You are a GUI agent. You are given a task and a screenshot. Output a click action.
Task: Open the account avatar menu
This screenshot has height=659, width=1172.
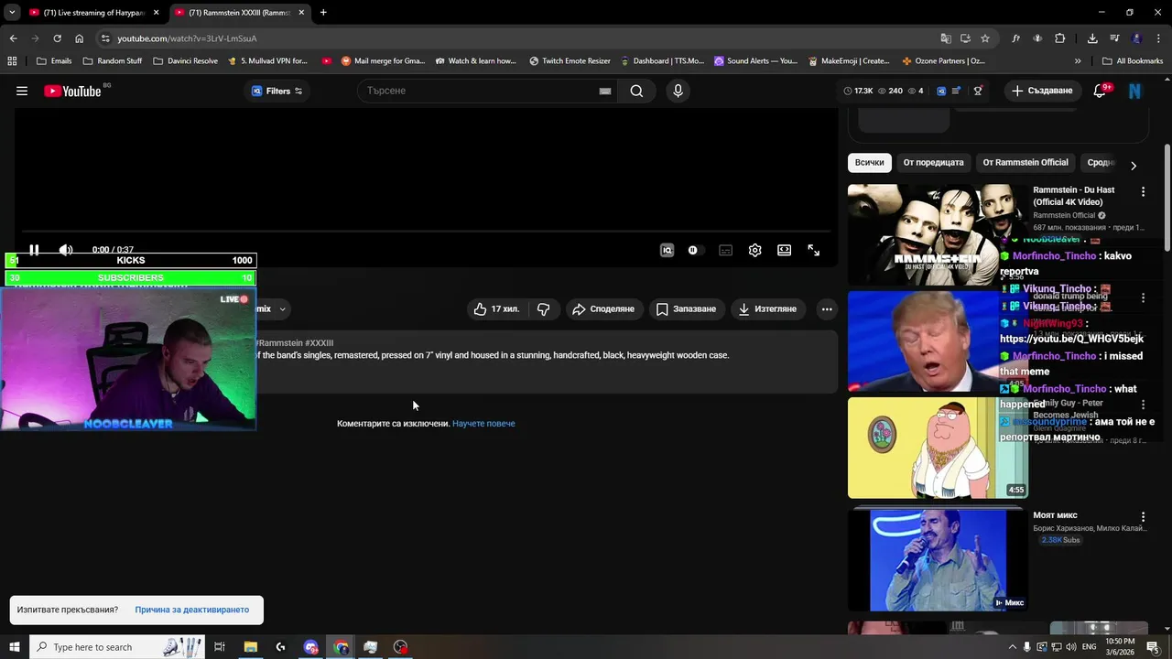point(1134,91)
